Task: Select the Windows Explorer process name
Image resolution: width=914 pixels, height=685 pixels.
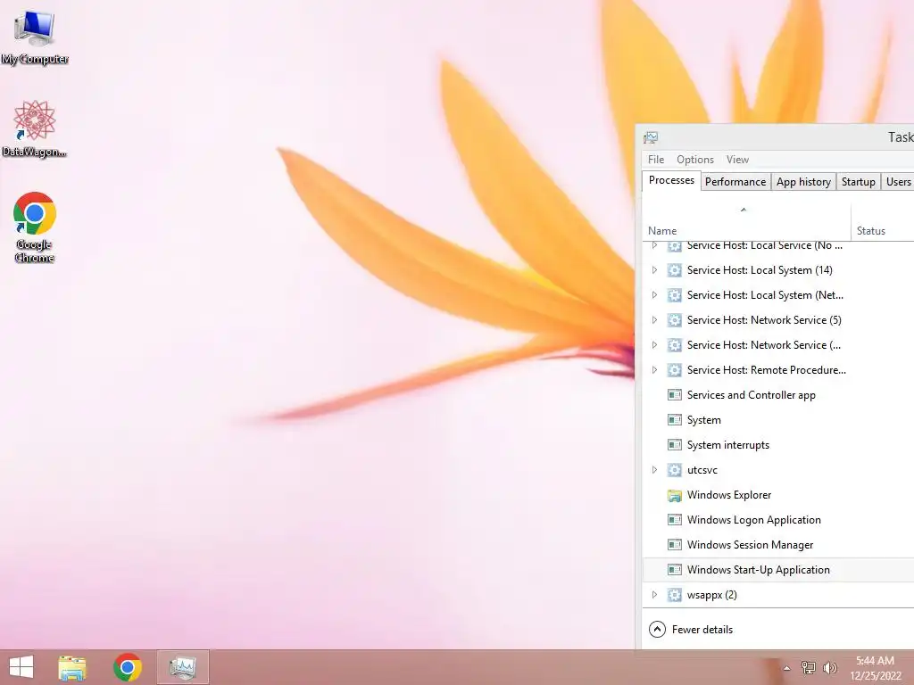Action: [728, 495]
